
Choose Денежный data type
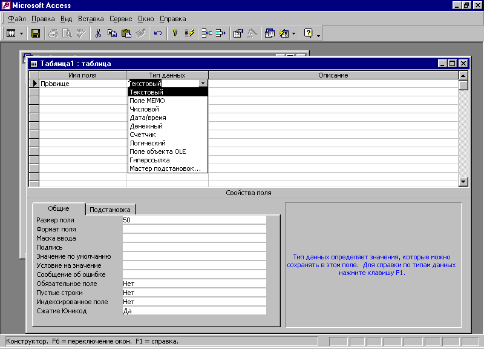pos(168,126)
